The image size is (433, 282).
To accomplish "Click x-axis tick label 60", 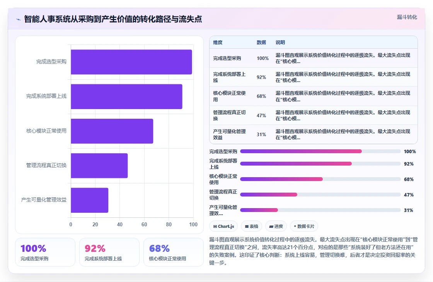I will 144,224.
